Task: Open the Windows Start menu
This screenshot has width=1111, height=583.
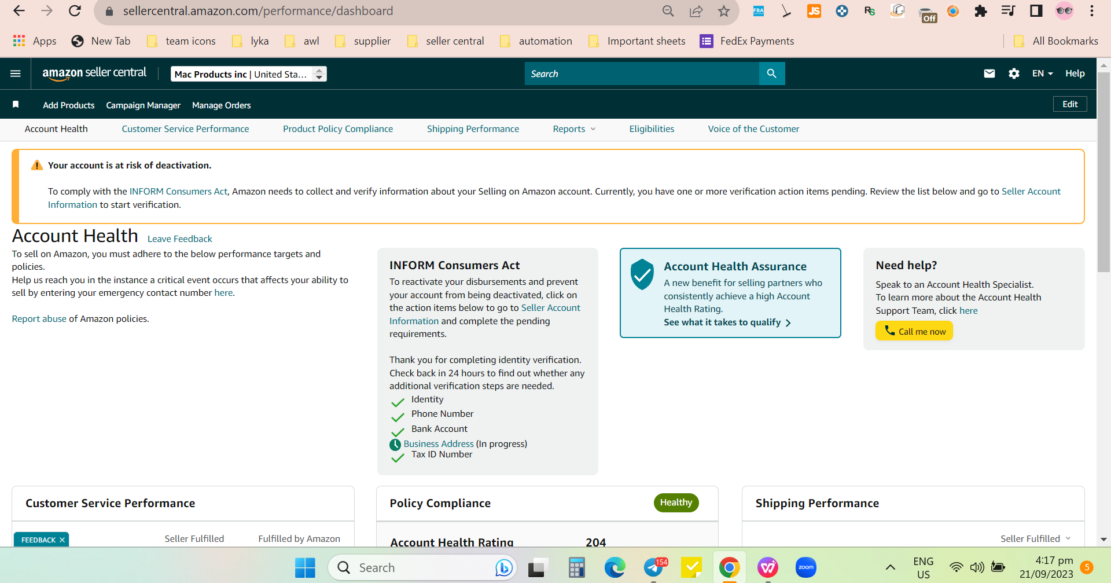Action: [305, 568]
